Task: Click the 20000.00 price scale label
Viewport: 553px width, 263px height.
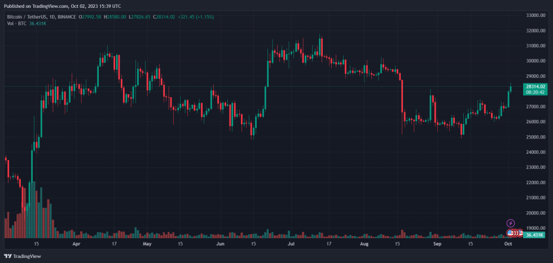Action: 536,213
